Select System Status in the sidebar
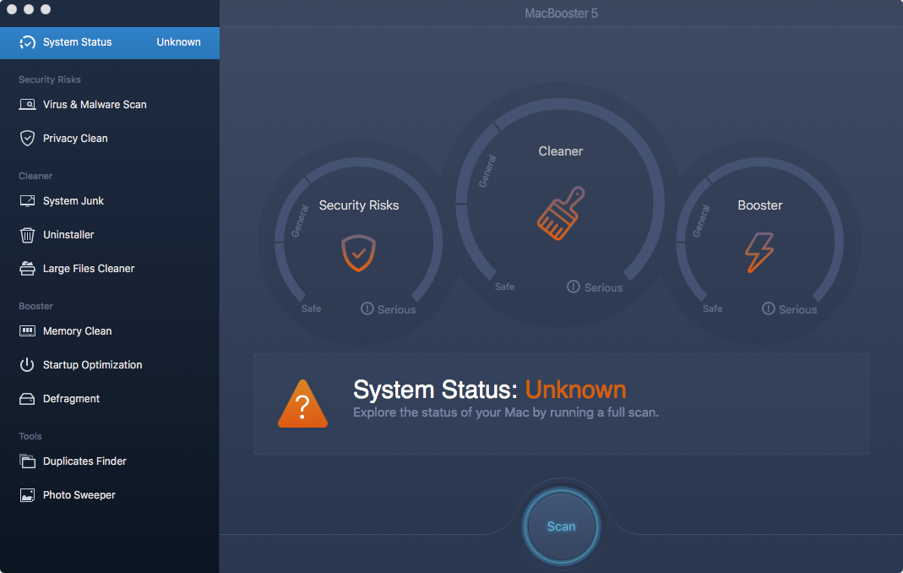Image resolution: width=903 pixels, height=573 pixels. [110, 42]
